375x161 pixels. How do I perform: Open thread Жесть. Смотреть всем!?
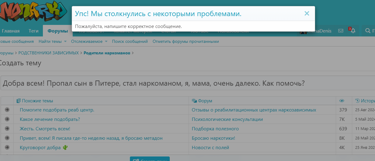point(45,129)
